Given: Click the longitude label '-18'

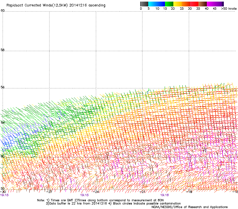Looking at the screenshot, I should click(189, 192).
